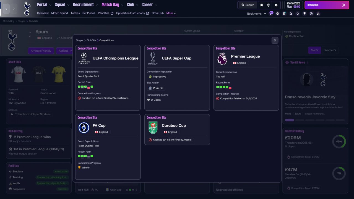Screen dimensions: 354x199
Task: Expand the Match Day menu chevron
Action: click(122, 5)
